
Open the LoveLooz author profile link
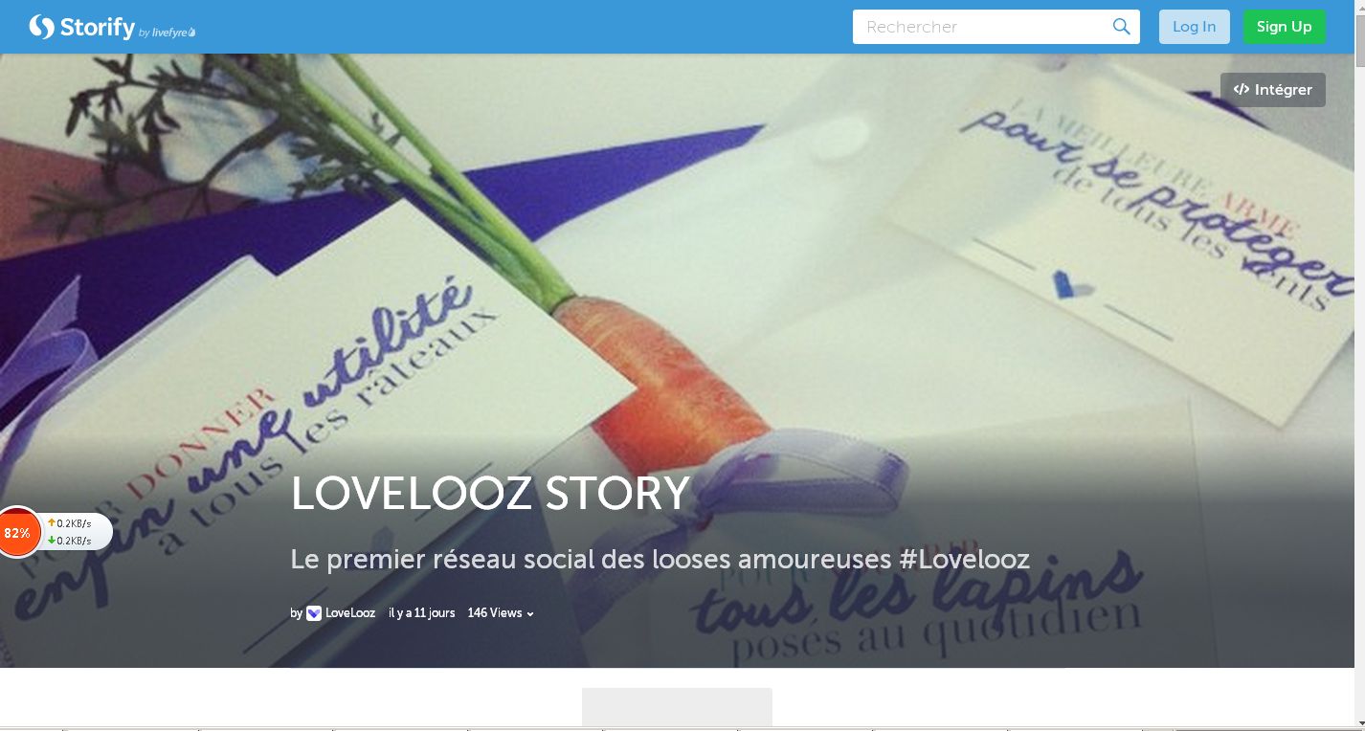[x=350, y=613]
